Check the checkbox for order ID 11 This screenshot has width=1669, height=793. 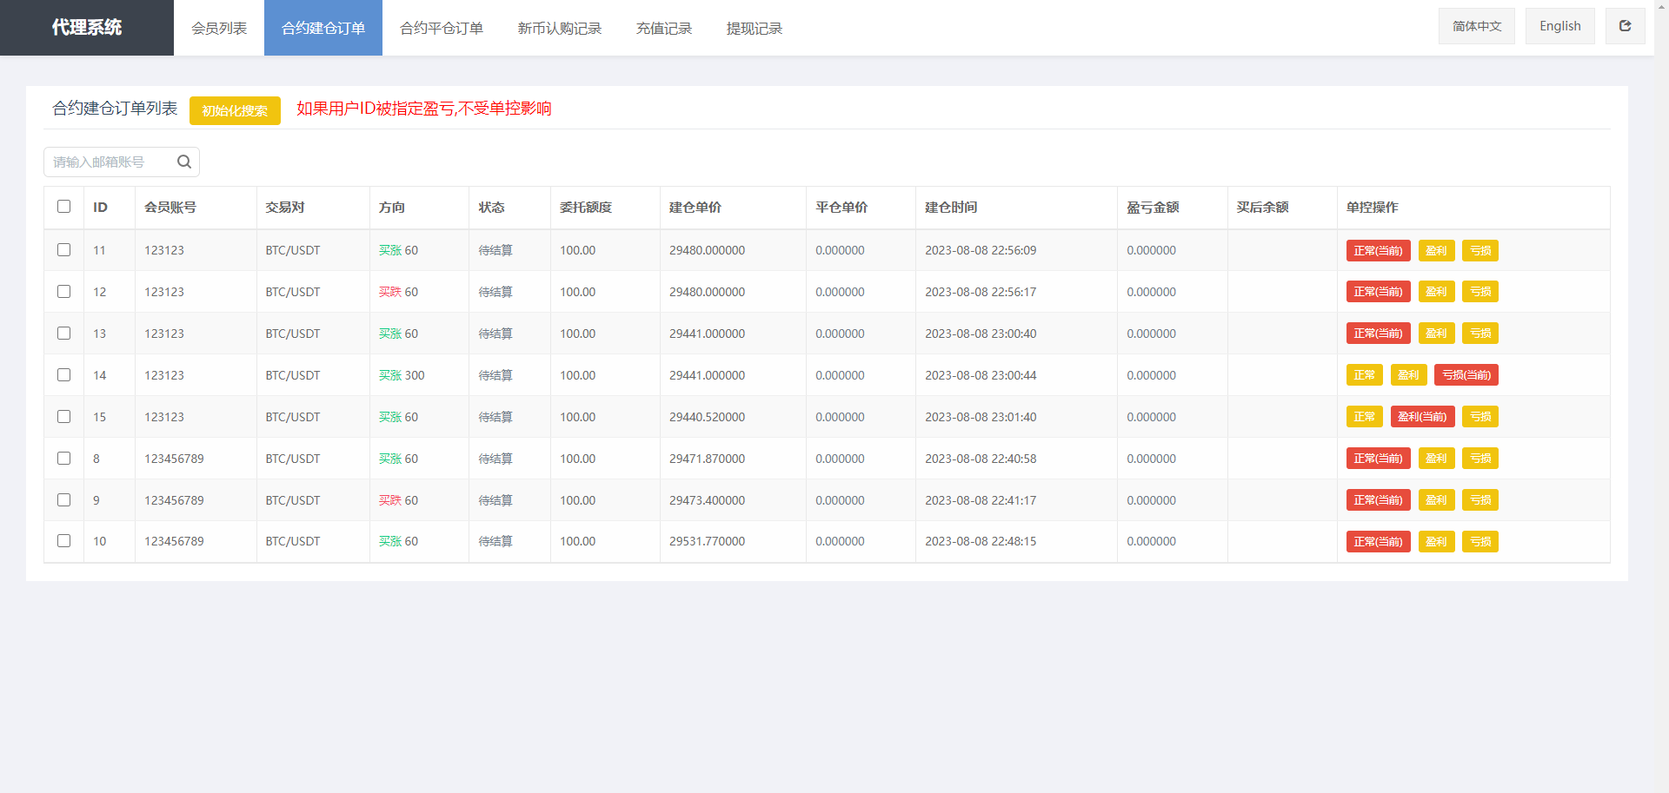pyautogui.click(x=63, y=250)
